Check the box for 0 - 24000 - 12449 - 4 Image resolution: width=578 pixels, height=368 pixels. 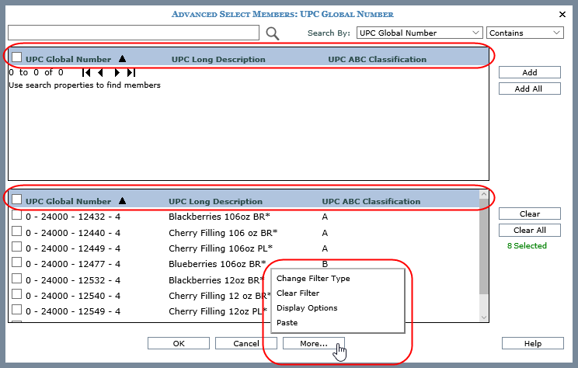tap(16, 247)
